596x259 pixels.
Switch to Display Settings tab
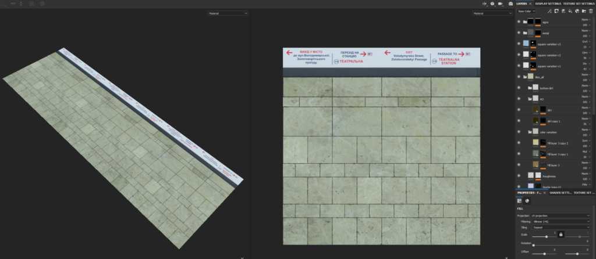click(547, 3)
